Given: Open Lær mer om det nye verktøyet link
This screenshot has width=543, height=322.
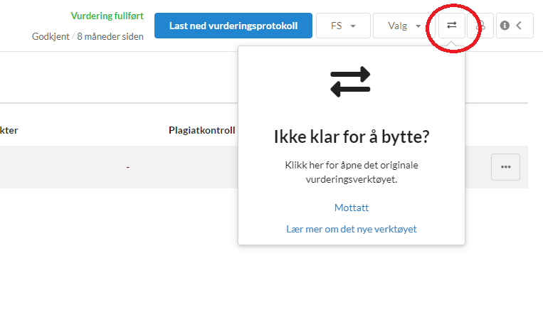Looking at the screenshot, I should pyautogui.click(x=352, y=229).
